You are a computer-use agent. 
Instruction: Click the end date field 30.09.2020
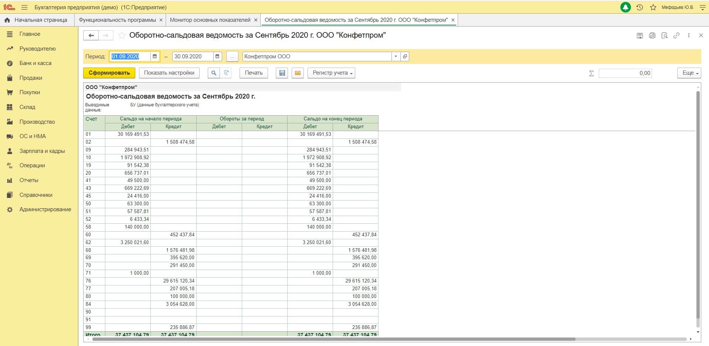point(192,56)
